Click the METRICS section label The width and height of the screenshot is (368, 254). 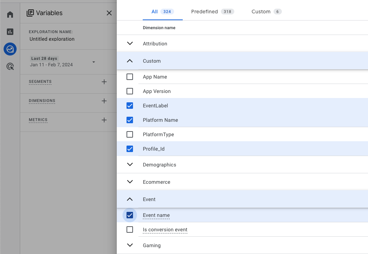point(38,120)
